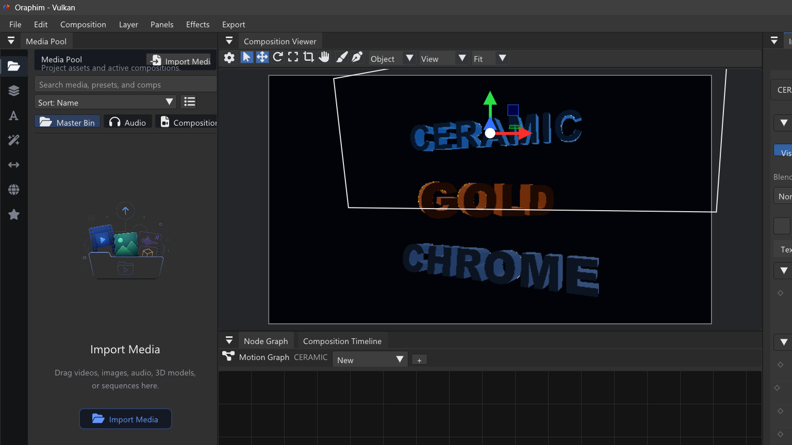Click the white gizmo center handle
Screen dimensions: 792x445
point(490,133)
